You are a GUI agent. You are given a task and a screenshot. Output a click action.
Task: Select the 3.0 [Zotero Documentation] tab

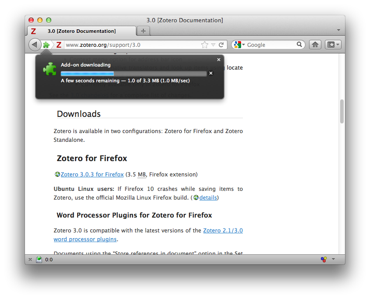[x=82, y=31]
